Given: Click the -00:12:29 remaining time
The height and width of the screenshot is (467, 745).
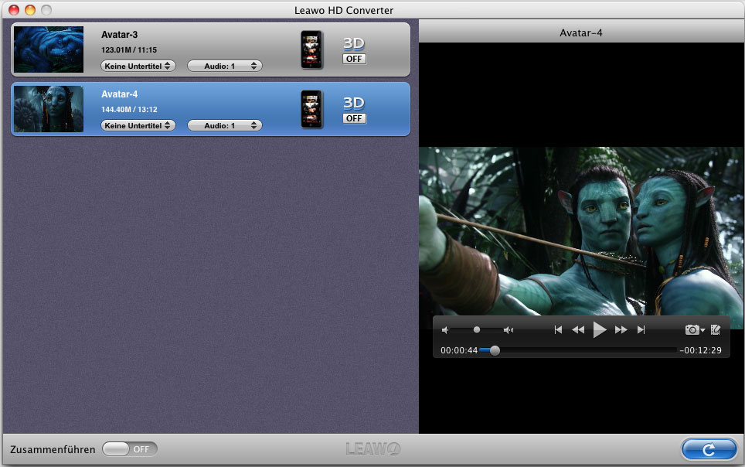Looking at the screenshot, I should pos(700,350).
